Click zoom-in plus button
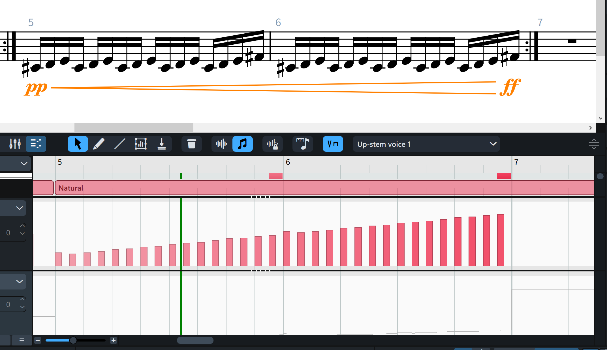Screen dimensions: 607x350 click(114, 340)
